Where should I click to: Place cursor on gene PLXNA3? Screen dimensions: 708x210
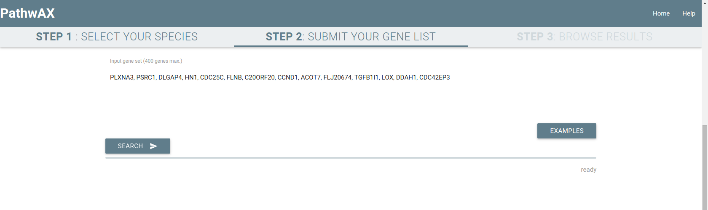[x=121, y=77]
